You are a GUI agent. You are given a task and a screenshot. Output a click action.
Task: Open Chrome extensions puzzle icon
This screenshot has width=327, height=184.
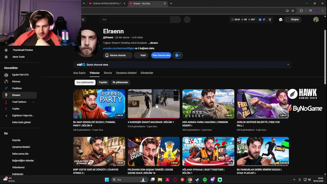pos(301,11)
